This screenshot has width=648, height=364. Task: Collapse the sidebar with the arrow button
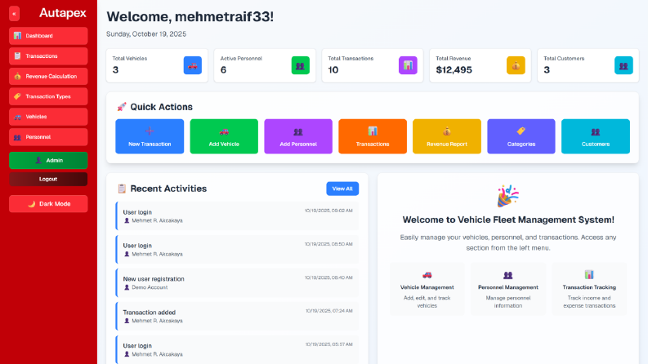pyautogui.click(x=14, y=14)
